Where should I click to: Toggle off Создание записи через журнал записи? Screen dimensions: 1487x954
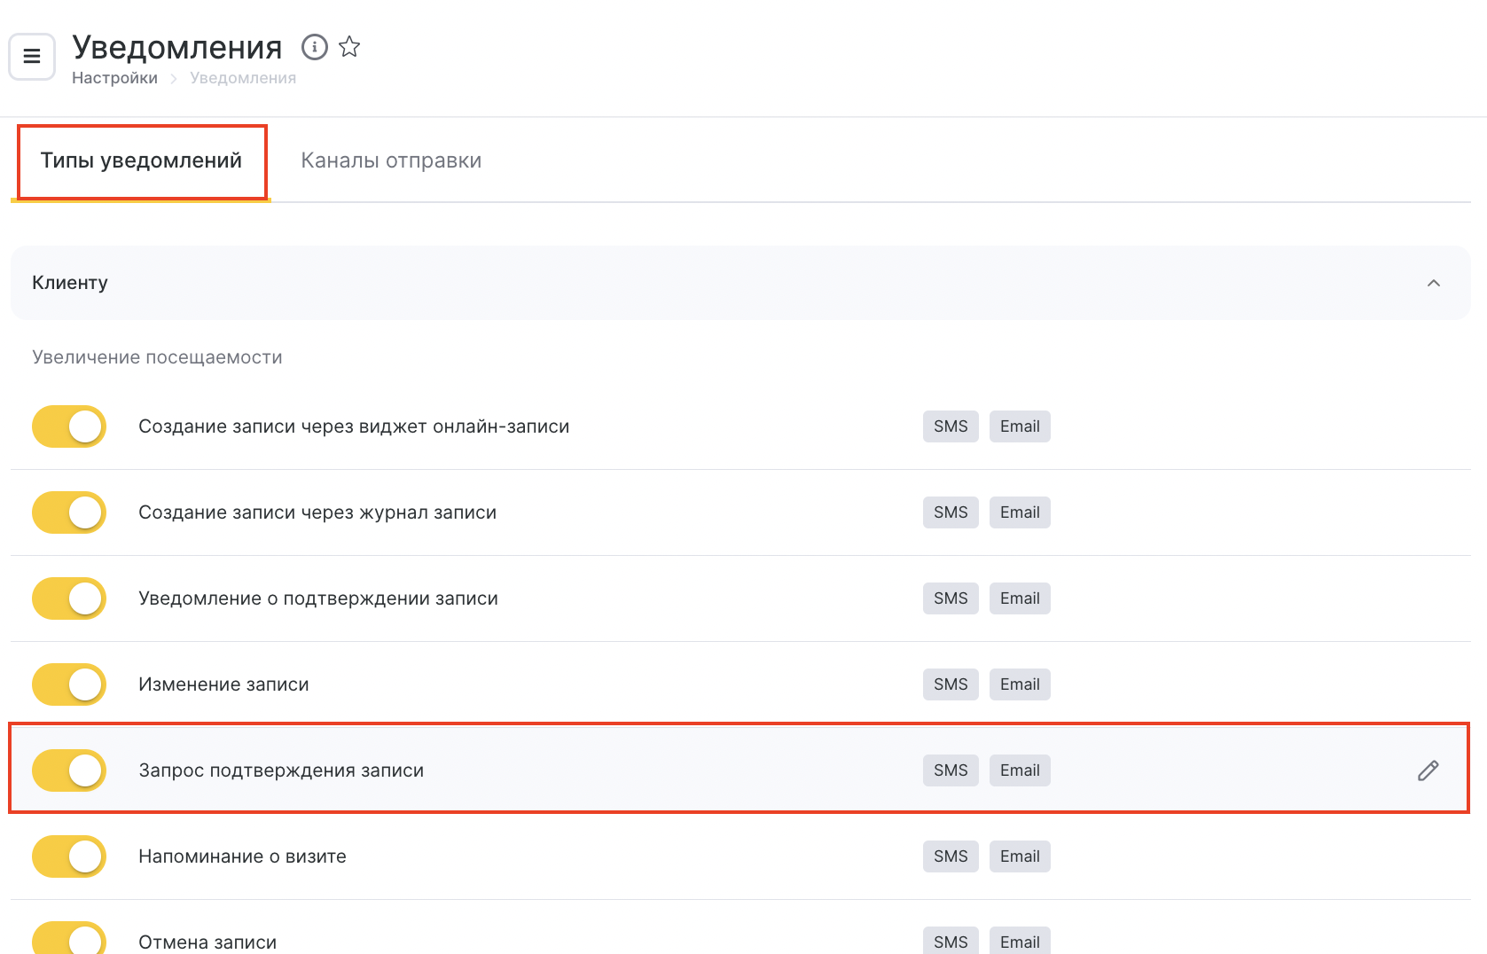pos(69,512)
